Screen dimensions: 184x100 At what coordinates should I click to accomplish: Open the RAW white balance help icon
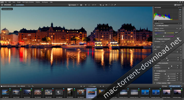(181, 26)
